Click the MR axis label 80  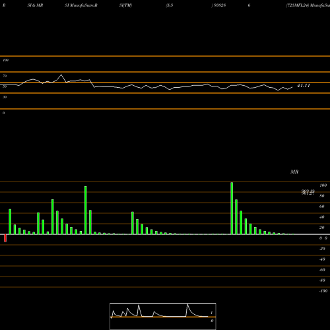coord(322,196)
